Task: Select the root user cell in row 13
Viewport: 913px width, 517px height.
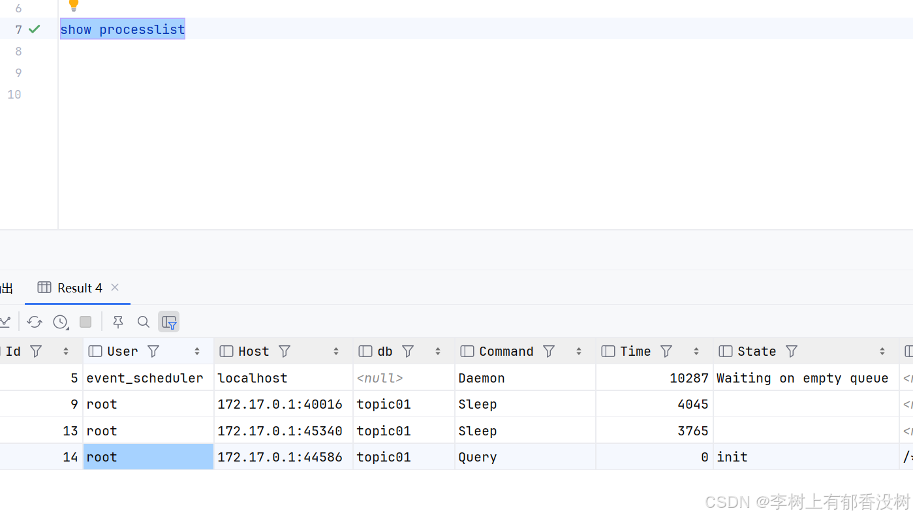Action: click(148, 431)
